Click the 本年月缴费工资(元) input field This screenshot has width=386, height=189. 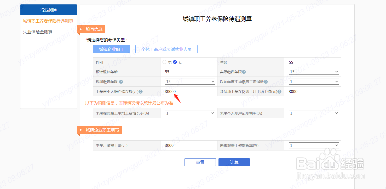pos(189,146)
